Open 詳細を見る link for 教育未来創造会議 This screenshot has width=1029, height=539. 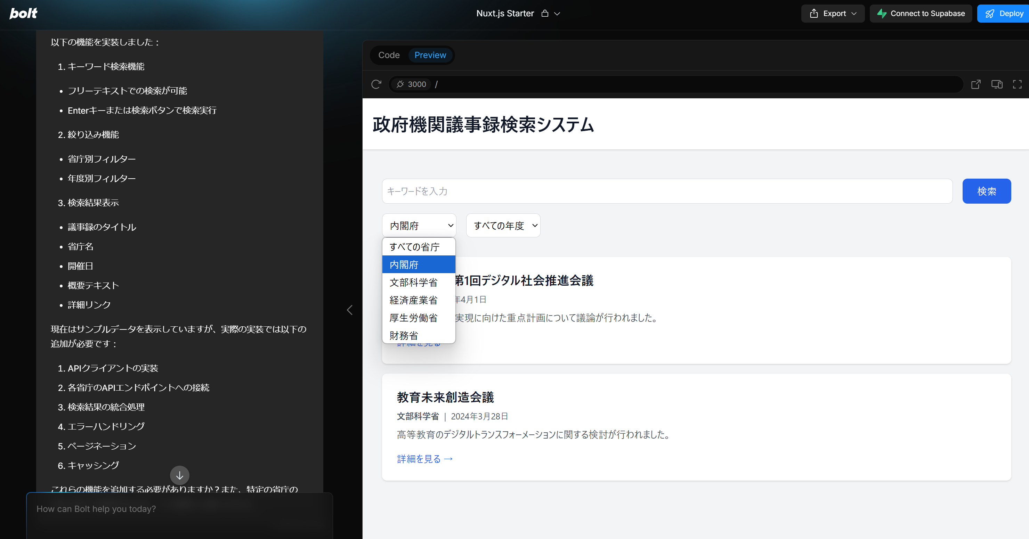[424, 459]
